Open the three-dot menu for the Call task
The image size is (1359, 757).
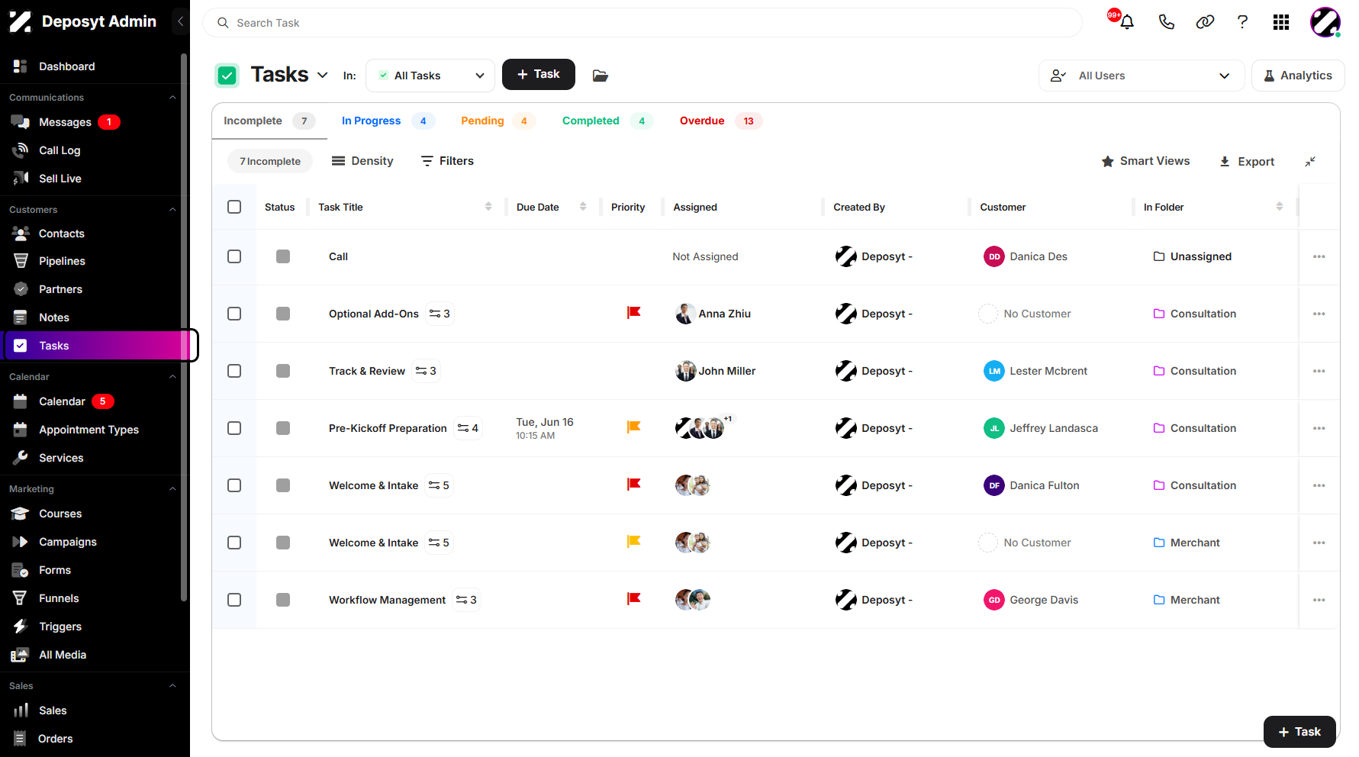1319,256
